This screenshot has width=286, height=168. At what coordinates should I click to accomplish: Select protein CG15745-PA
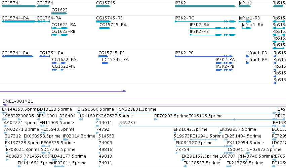pos(105,63)
